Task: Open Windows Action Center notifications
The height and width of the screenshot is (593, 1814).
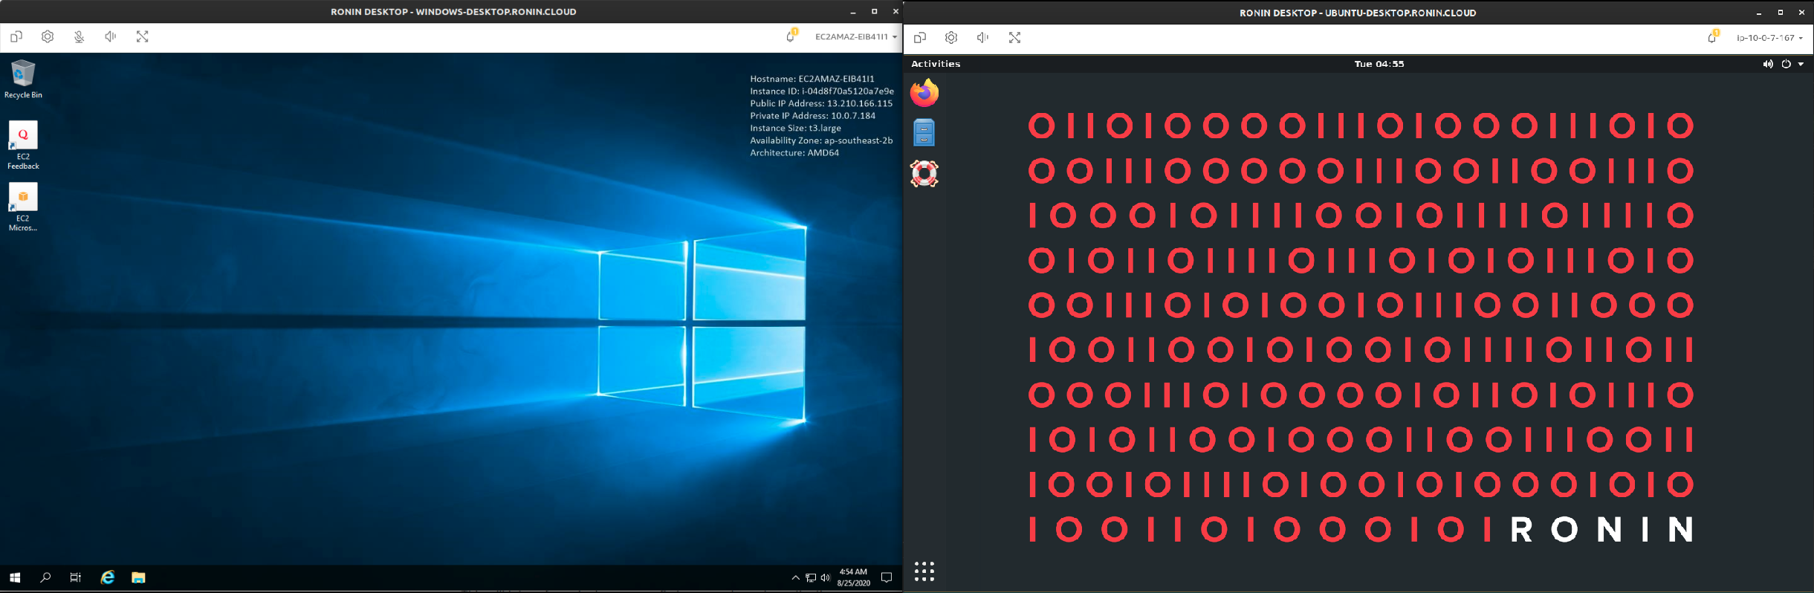Action: (887, 577)
